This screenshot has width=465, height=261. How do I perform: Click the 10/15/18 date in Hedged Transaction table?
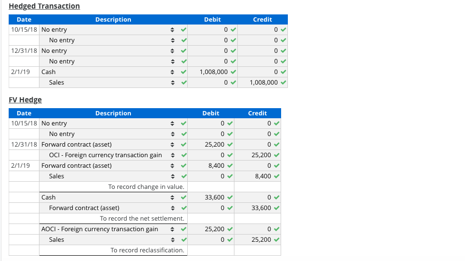pyautogui.click(x=24, y=30)
